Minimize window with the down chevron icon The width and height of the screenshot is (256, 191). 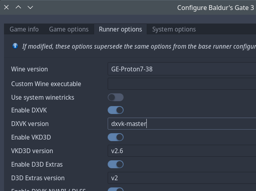(30, 7)
